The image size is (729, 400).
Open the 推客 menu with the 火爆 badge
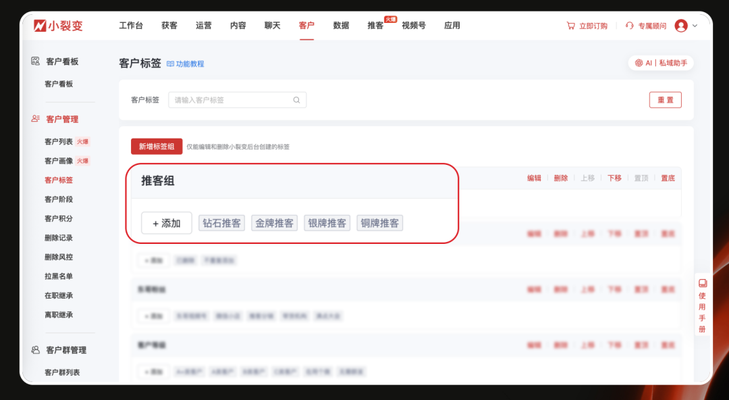pos(375,25)
